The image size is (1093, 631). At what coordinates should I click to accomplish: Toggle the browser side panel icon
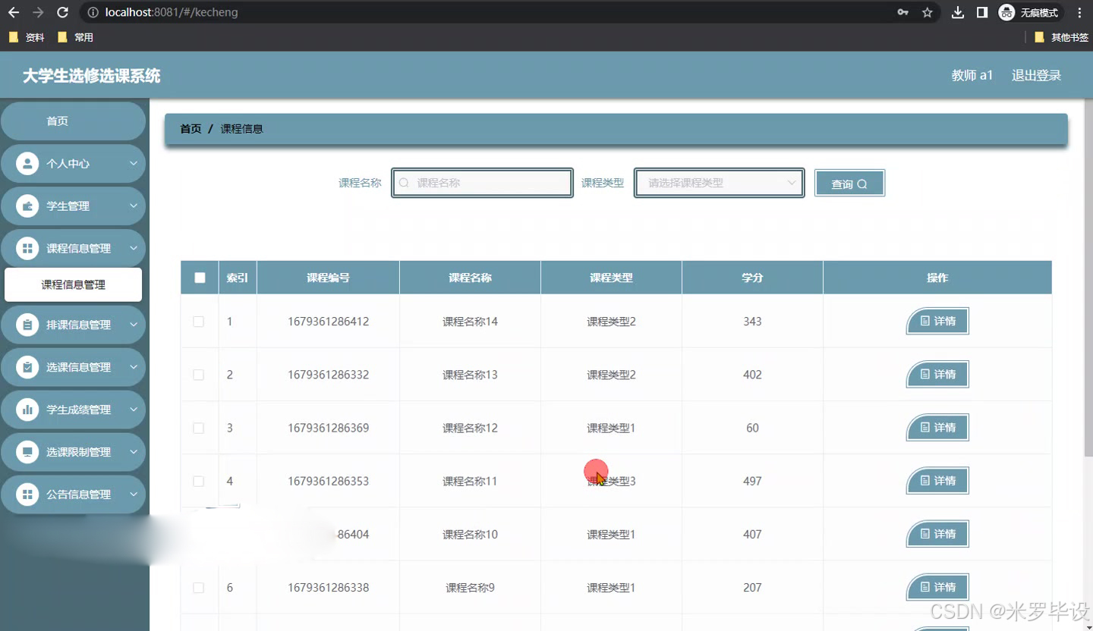tap(982, 12)
